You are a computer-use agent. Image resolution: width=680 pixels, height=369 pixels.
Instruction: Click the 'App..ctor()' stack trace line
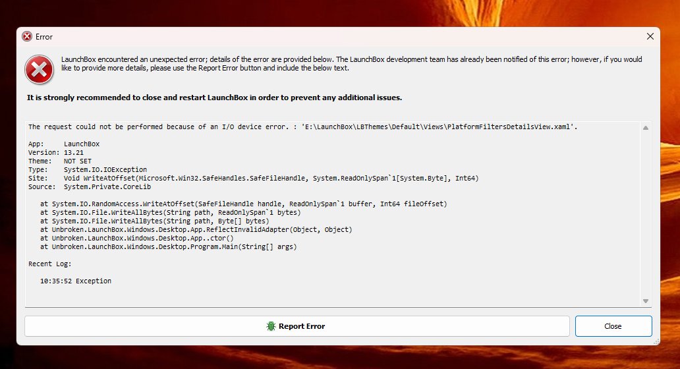coord(136,238)
